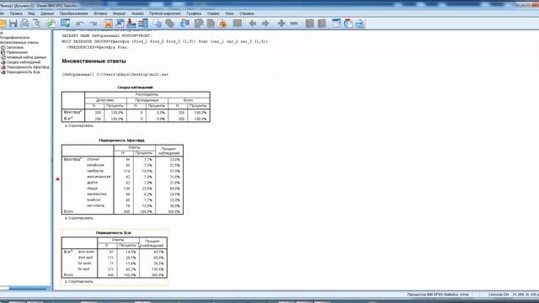Click the Insert Heading icon

(x=337, y=24)
